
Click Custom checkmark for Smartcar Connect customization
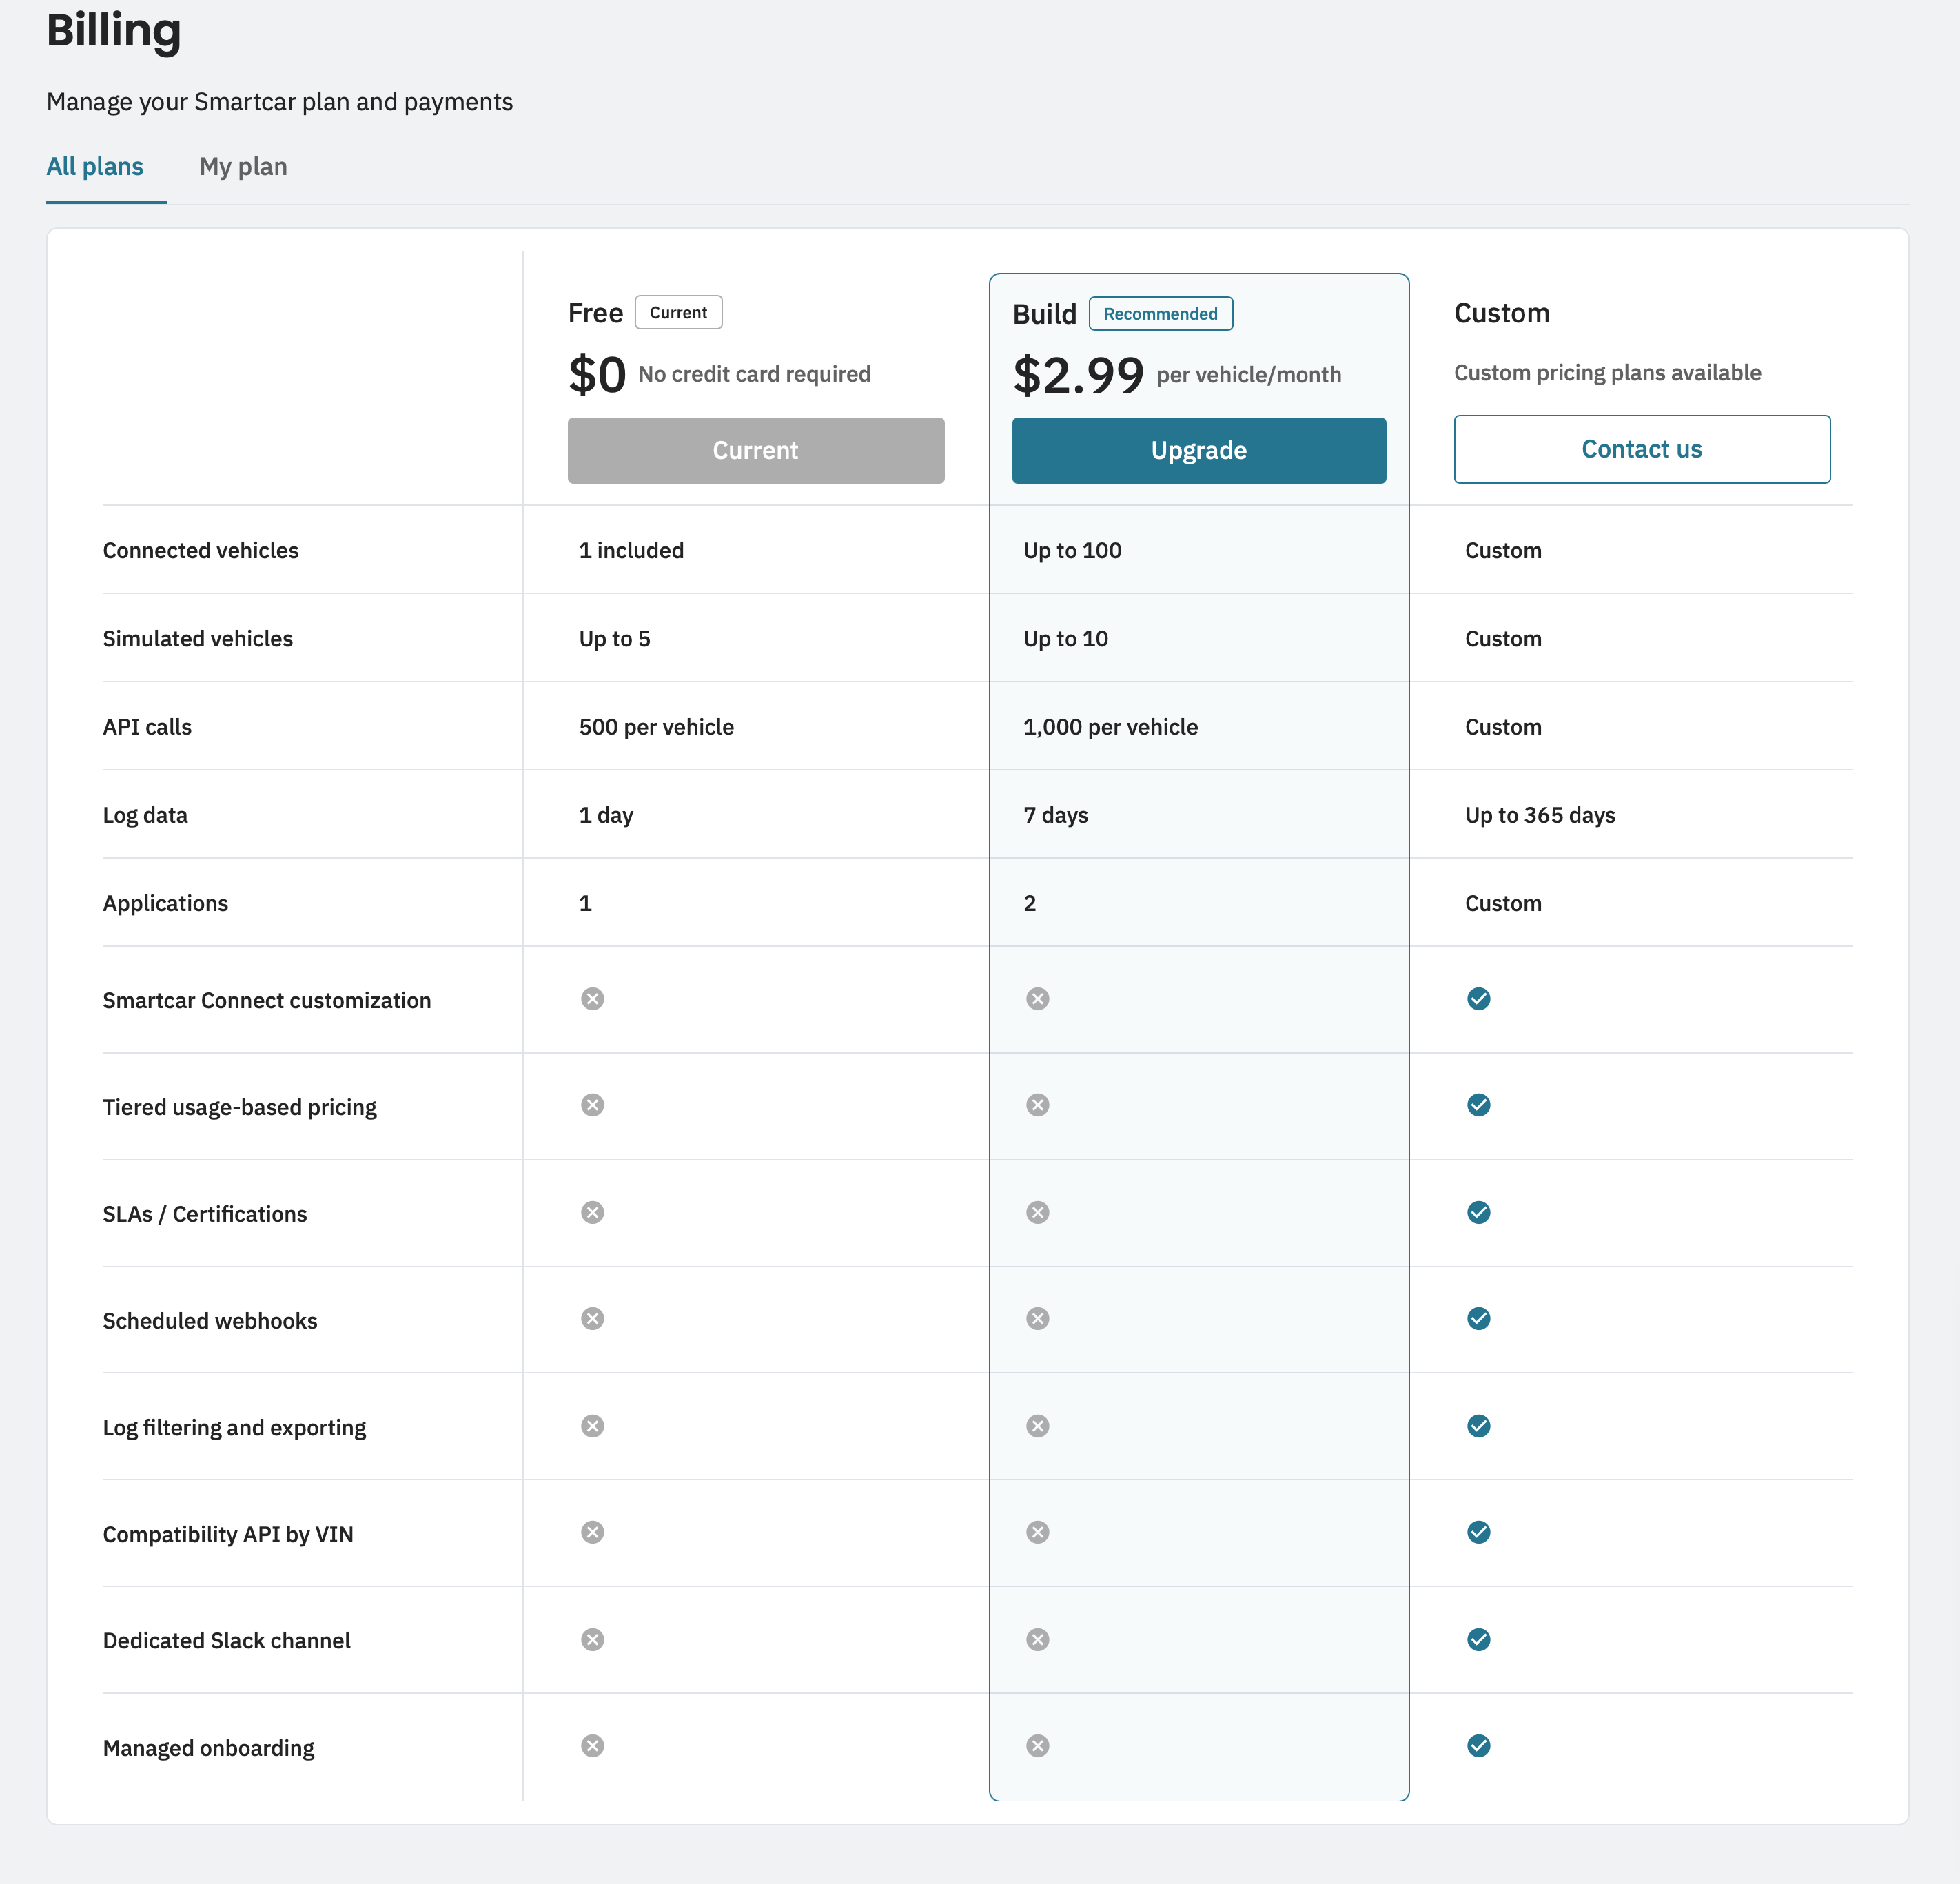click(1478, 999)
